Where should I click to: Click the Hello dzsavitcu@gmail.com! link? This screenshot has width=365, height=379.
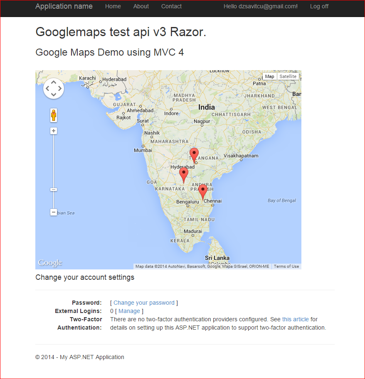(x=260, y=6)
